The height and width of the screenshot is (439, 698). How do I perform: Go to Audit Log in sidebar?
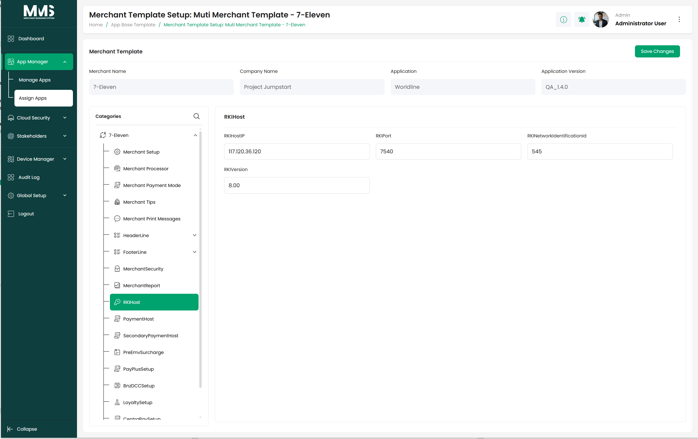[x=29, y=177]
